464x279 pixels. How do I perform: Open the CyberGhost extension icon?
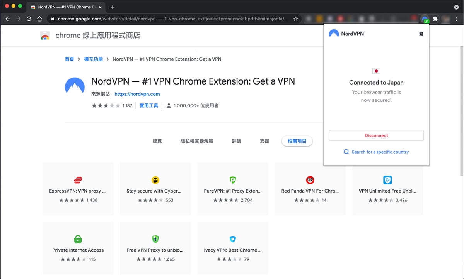(155, 180)
